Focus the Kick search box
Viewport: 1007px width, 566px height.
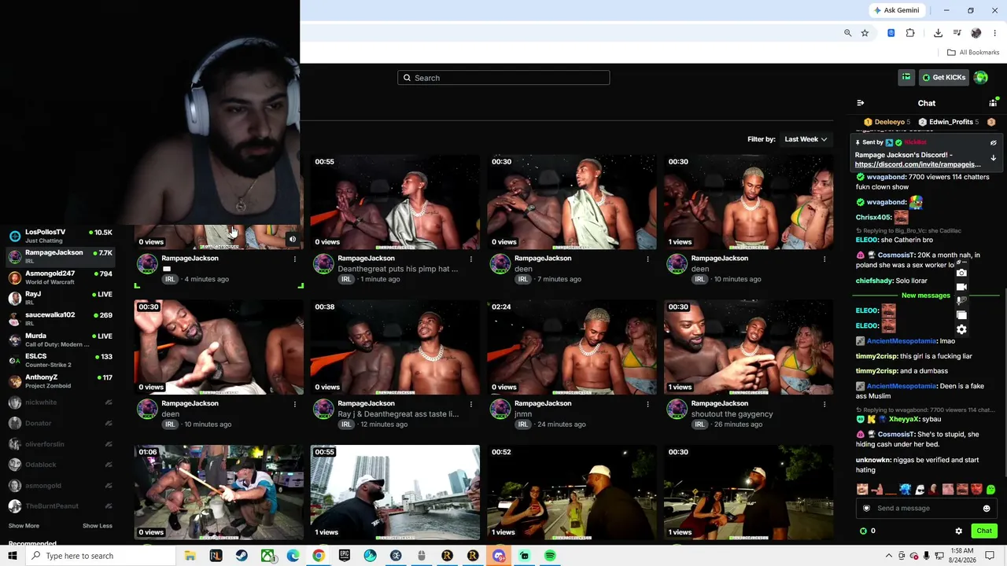click(x=503, y=78)
